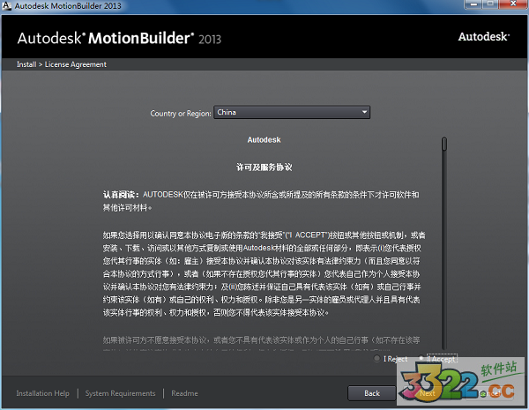Screen dimensions: 529x410
Task: Select the I Reject radio button
Action: (x=376, y=359)
